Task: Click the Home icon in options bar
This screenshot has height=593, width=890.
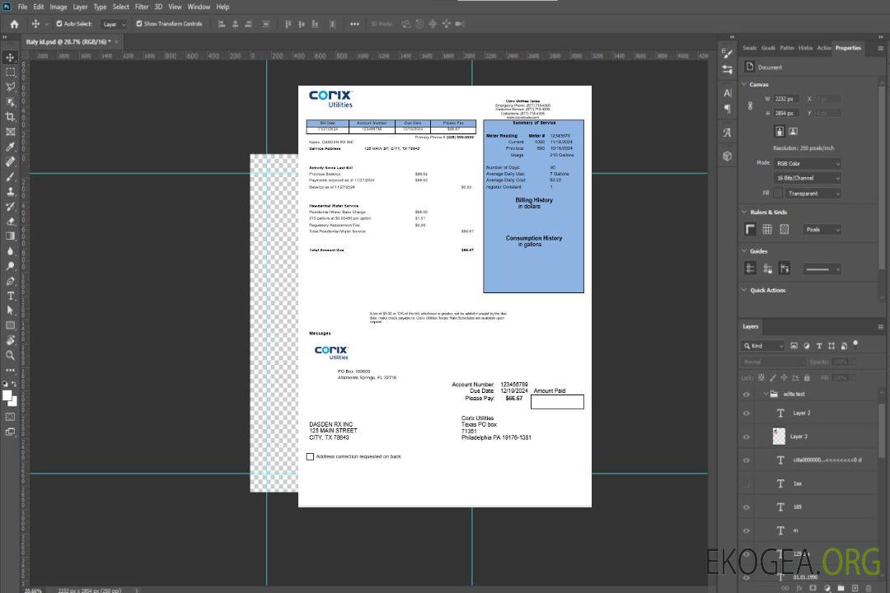Action: [14, 24]
